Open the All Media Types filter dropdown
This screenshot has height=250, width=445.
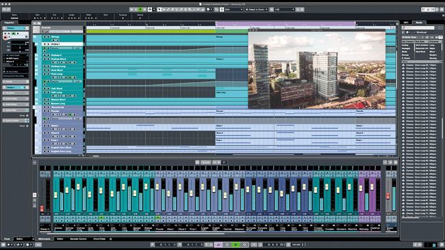[414, 37]
